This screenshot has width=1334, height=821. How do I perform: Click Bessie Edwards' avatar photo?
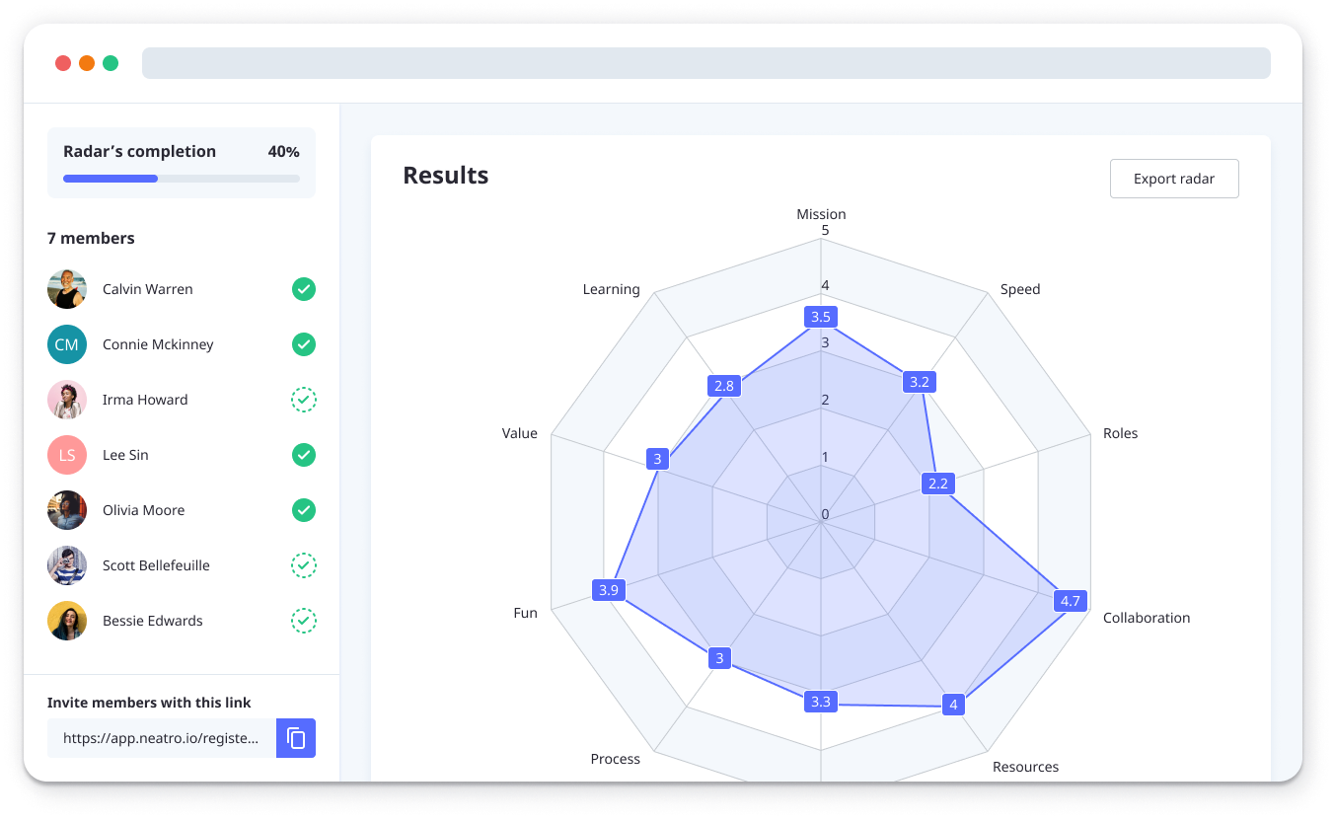pos(67,621)
